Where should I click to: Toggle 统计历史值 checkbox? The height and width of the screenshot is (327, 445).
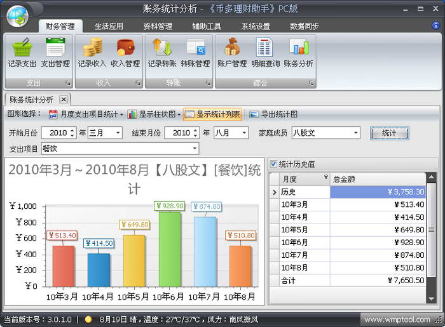[x=273, y=164]
